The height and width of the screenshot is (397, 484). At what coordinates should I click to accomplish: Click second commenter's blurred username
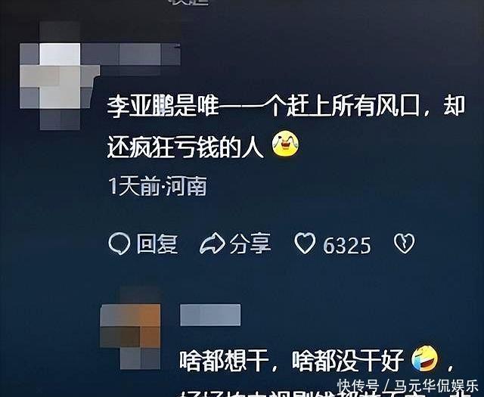pos(210,315)
